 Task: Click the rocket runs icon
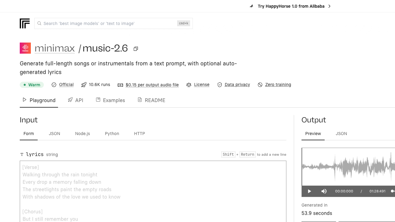point(84,85)
